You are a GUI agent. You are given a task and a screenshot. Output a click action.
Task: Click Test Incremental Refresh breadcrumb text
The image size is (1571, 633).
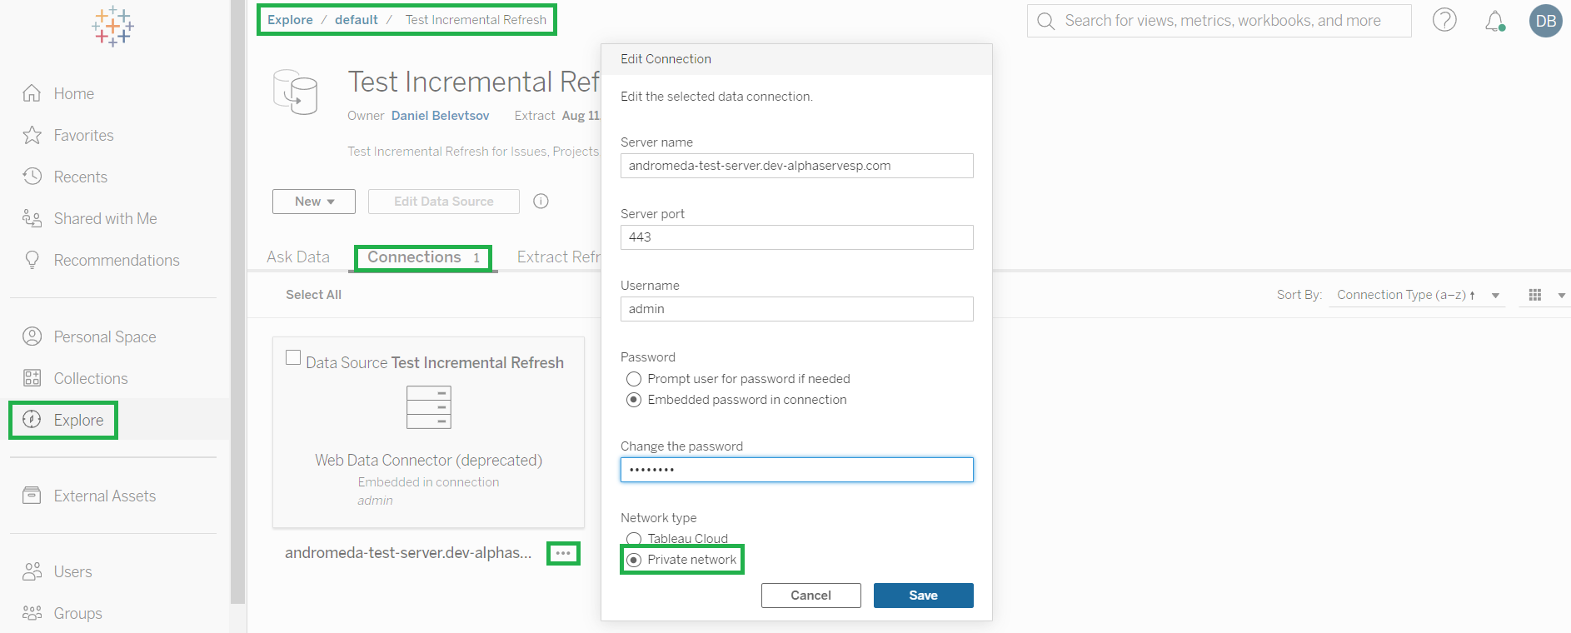tap(476, 20)
